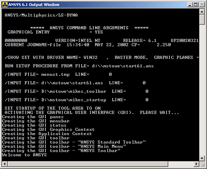The width and height of the screenshot is (207, 169).
Task: Click the 'D:\mstowe\mikes_toolbar' input line
Action: pyautogui.click(x=77, y=91)
